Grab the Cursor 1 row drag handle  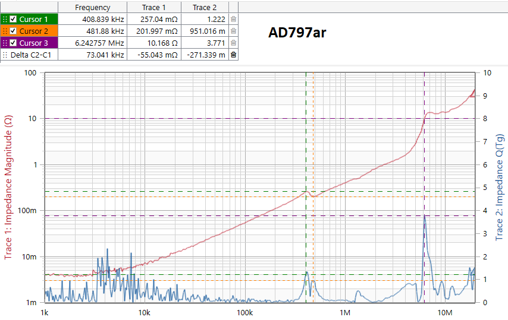coord(5,20)
